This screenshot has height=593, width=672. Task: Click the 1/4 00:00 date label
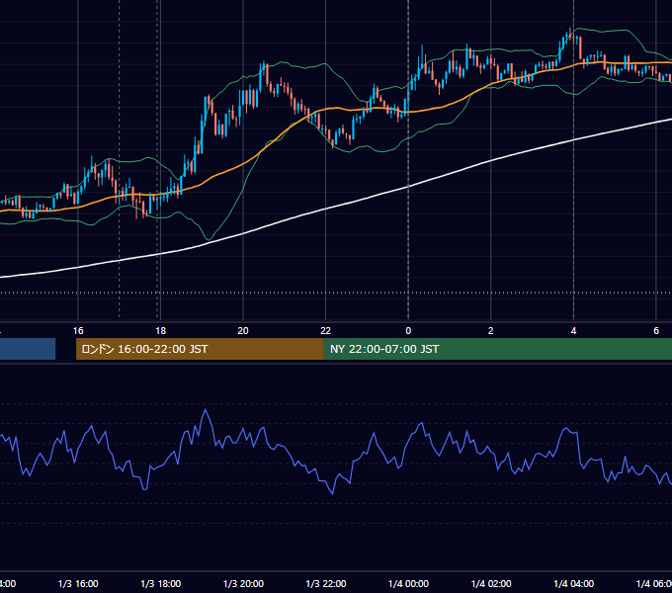click(408, 584)
